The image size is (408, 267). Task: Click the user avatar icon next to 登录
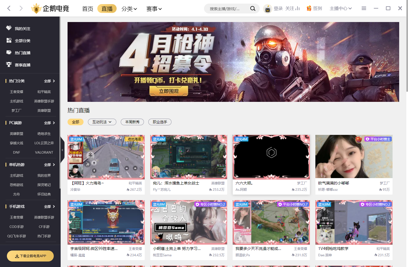267,9
